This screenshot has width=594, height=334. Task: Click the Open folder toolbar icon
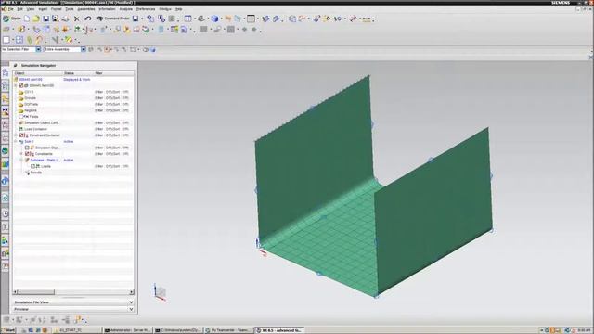click(35, 19)
